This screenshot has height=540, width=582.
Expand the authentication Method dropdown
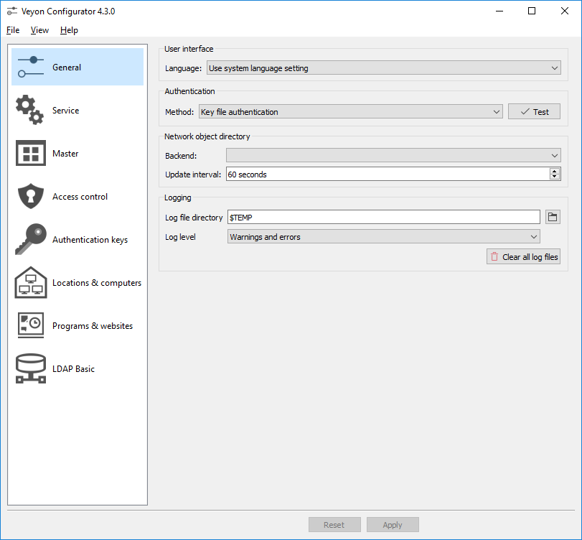click(351, 112)
